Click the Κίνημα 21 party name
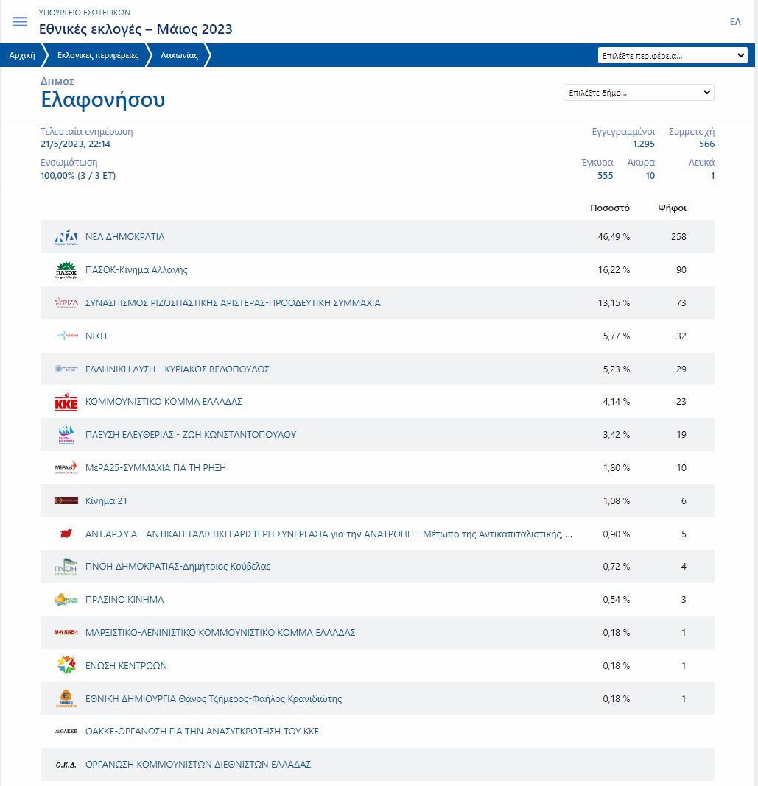 click(x=106, y=501)
